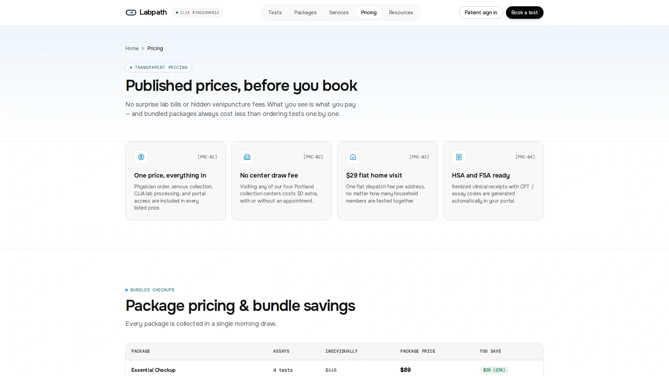Click the Published prices, before you book headline
The image size is (669, 376).
pyautogui.click(x=241, y=86)
